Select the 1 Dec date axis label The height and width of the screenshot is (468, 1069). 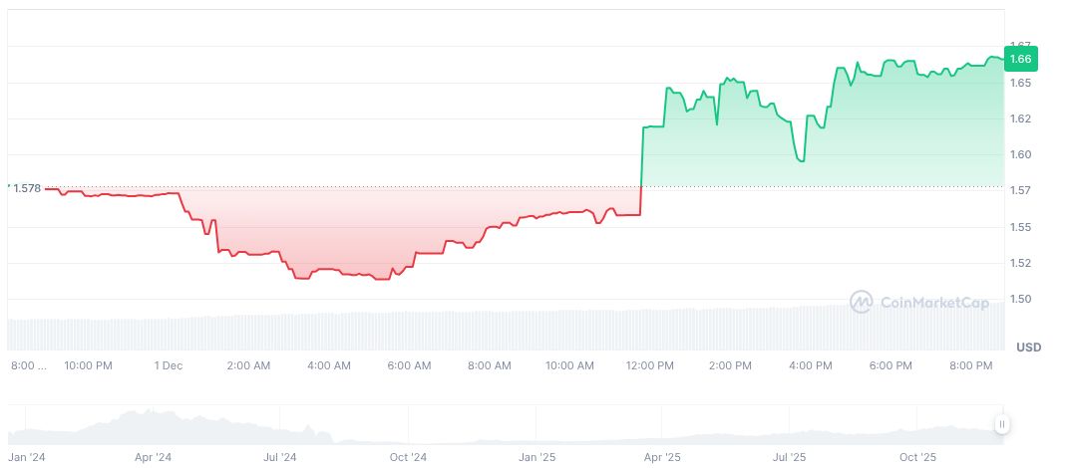[168, 365]
